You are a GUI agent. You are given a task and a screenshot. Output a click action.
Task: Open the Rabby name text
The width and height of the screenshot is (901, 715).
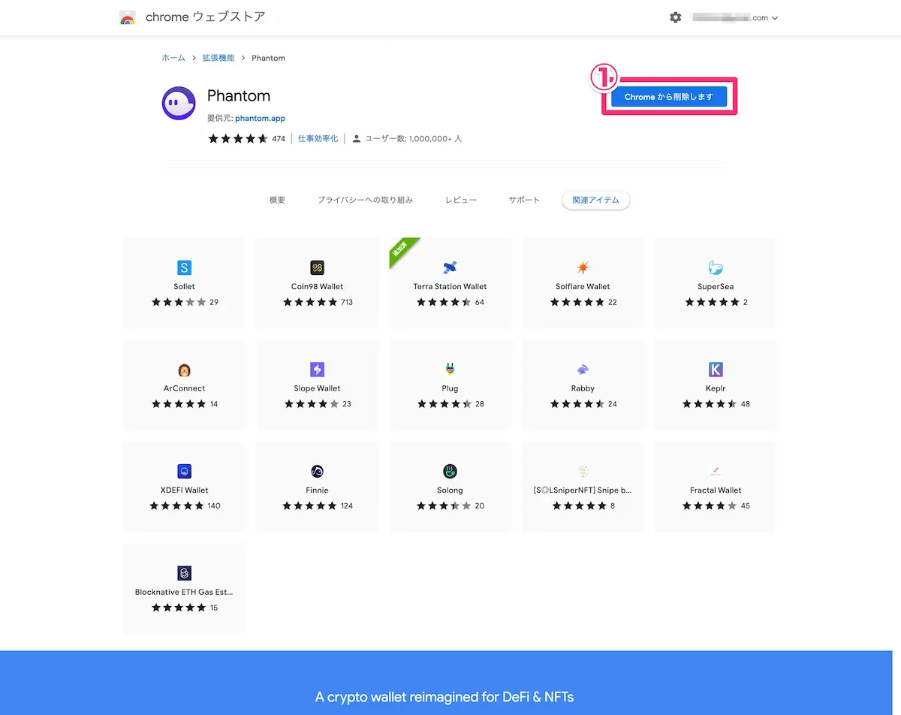pyautogui.click(x=583, y=388)
